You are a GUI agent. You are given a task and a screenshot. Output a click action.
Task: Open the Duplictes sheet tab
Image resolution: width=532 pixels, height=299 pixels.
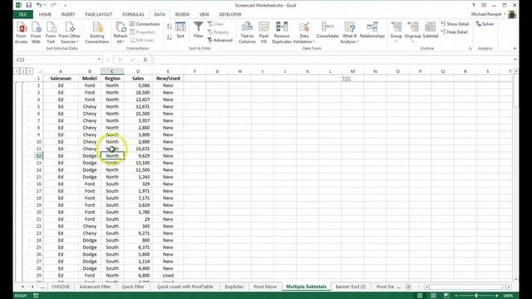(234, 287)
